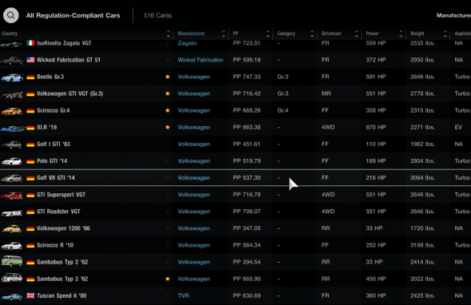Click the Golf VII GTI '14 car thumbnail

tap(12, 179)
